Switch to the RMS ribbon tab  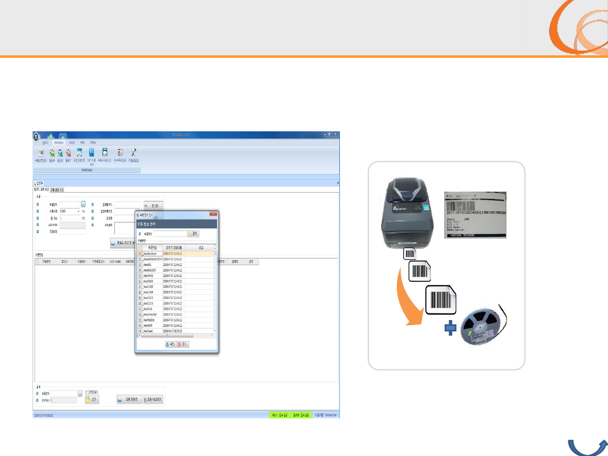83,143
